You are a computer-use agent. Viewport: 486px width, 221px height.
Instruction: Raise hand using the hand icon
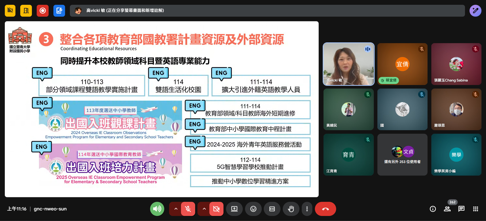coord(291,209)
